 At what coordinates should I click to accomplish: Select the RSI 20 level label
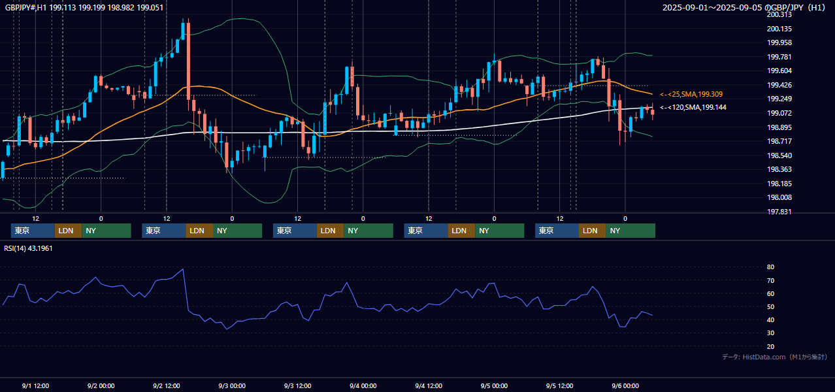[x=771, y=346]
